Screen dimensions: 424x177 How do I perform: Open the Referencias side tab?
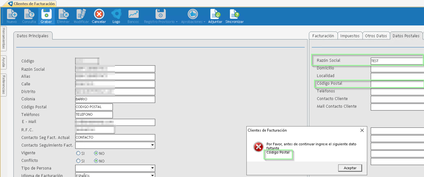tap(4, 85)
